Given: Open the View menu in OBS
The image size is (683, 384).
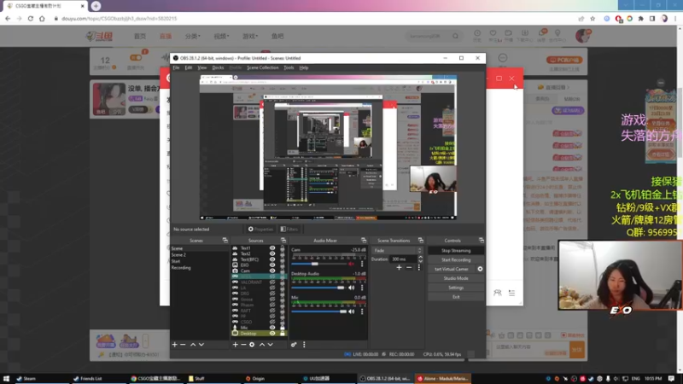Looking at the screenshot, I should (202, 67).
